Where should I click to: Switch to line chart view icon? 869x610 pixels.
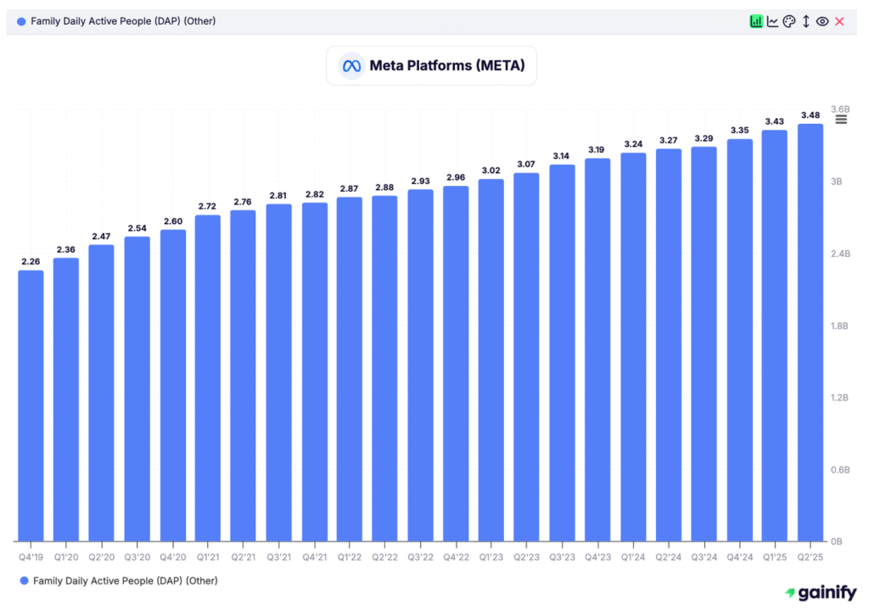point(772,21)
